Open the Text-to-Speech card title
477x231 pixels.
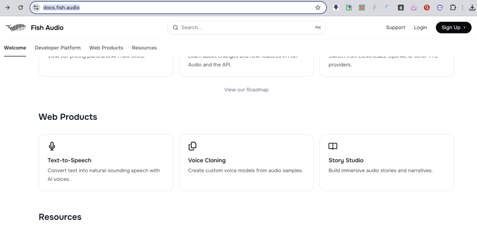[69, 160]
